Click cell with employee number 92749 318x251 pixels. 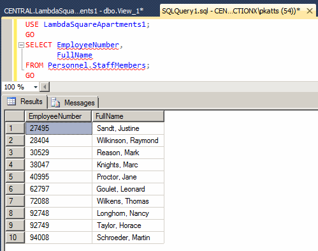[x=59, y=225]
